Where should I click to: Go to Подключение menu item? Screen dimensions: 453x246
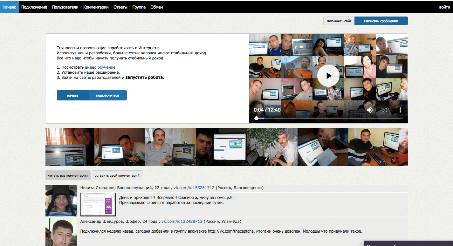34,7
